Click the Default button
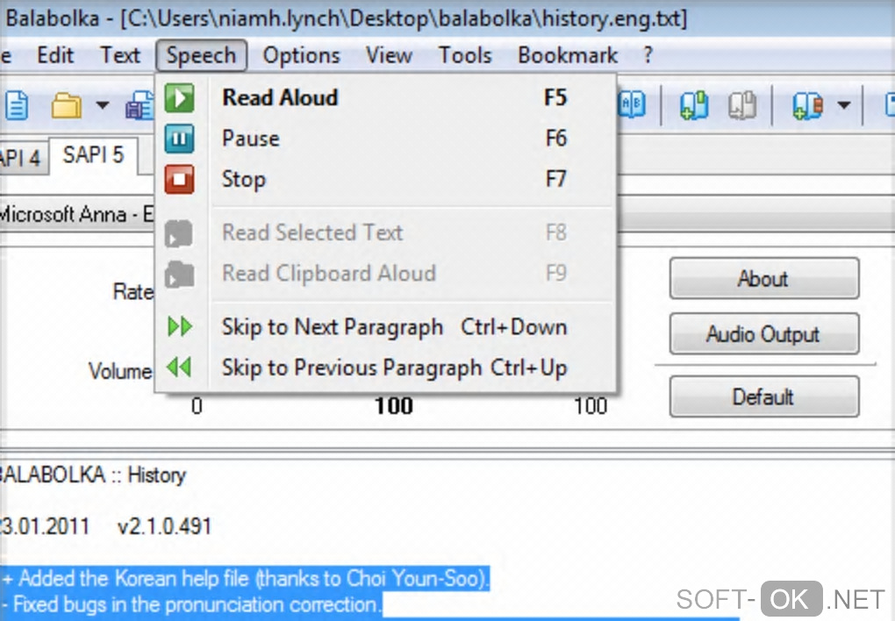The image size is (895, 621). tap(763, 396)
